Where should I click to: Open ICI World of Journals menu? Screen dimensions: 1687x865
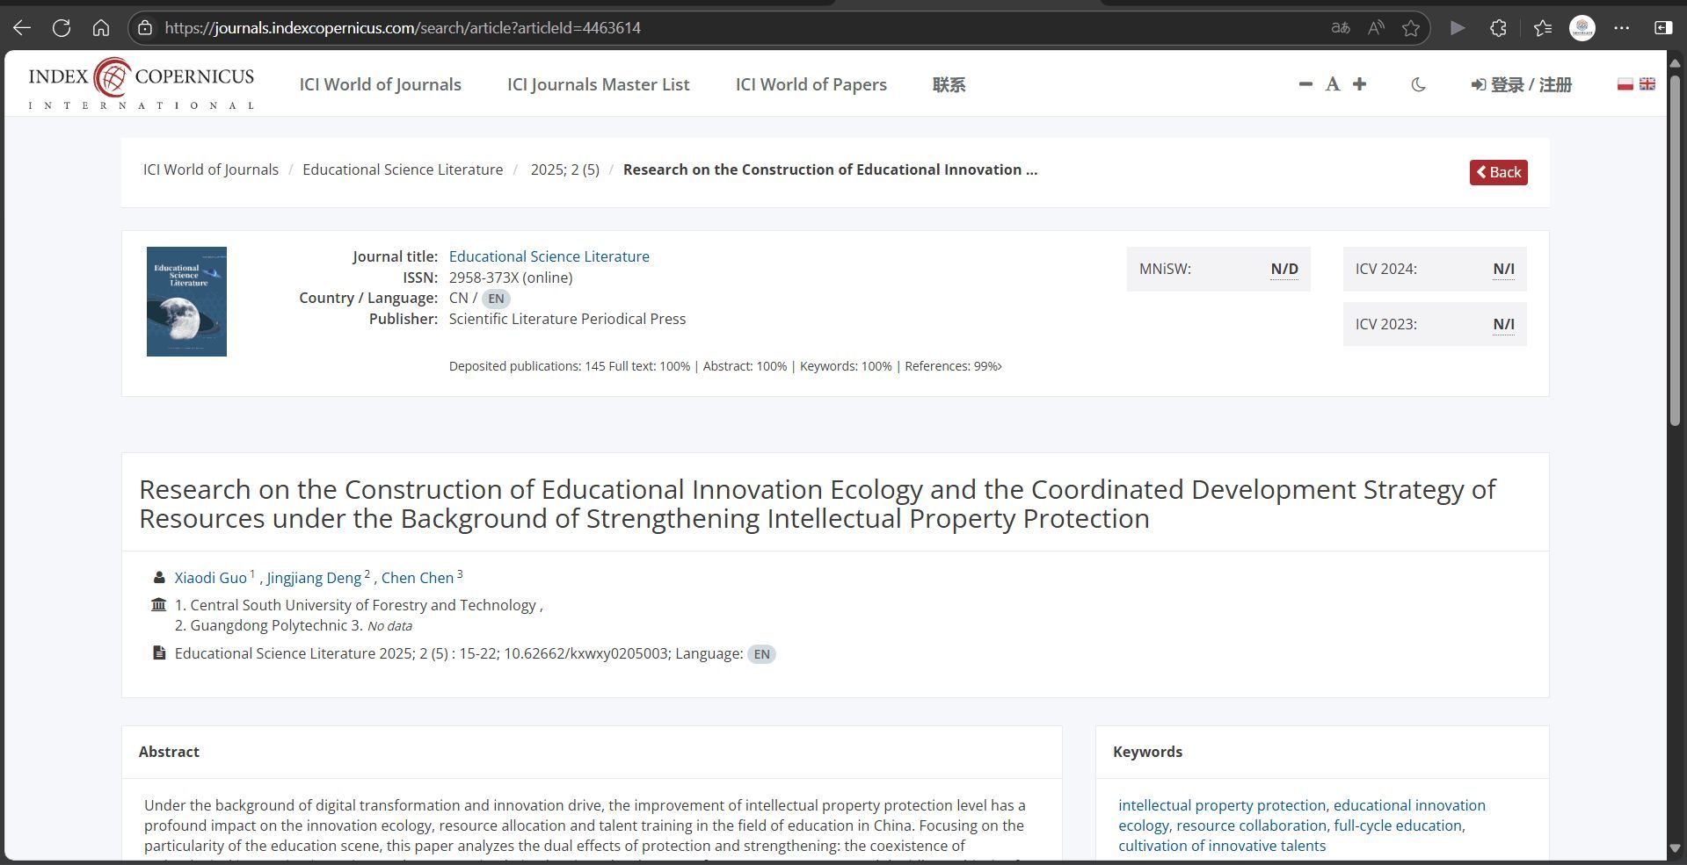(x=380, y=84)
